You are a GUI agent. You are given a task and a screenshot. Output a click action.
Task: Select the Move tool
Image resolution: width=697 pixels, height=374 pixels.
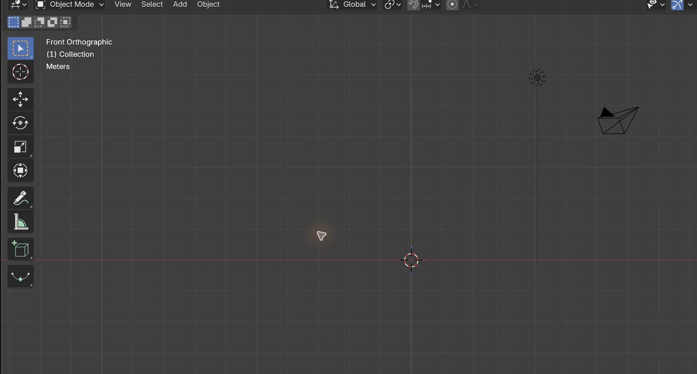coord(20,99)
